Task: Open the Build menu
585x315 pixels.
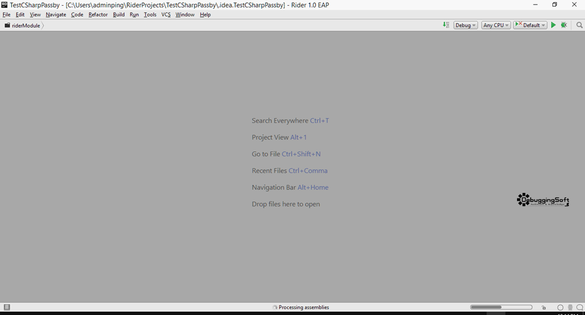Action: (x=119, y=14)
